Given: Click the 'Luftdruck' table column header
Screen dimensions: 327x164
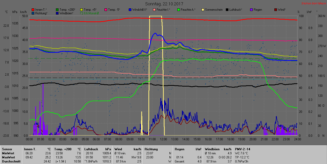Looking at the screenshot, I should tap(92, 149).
